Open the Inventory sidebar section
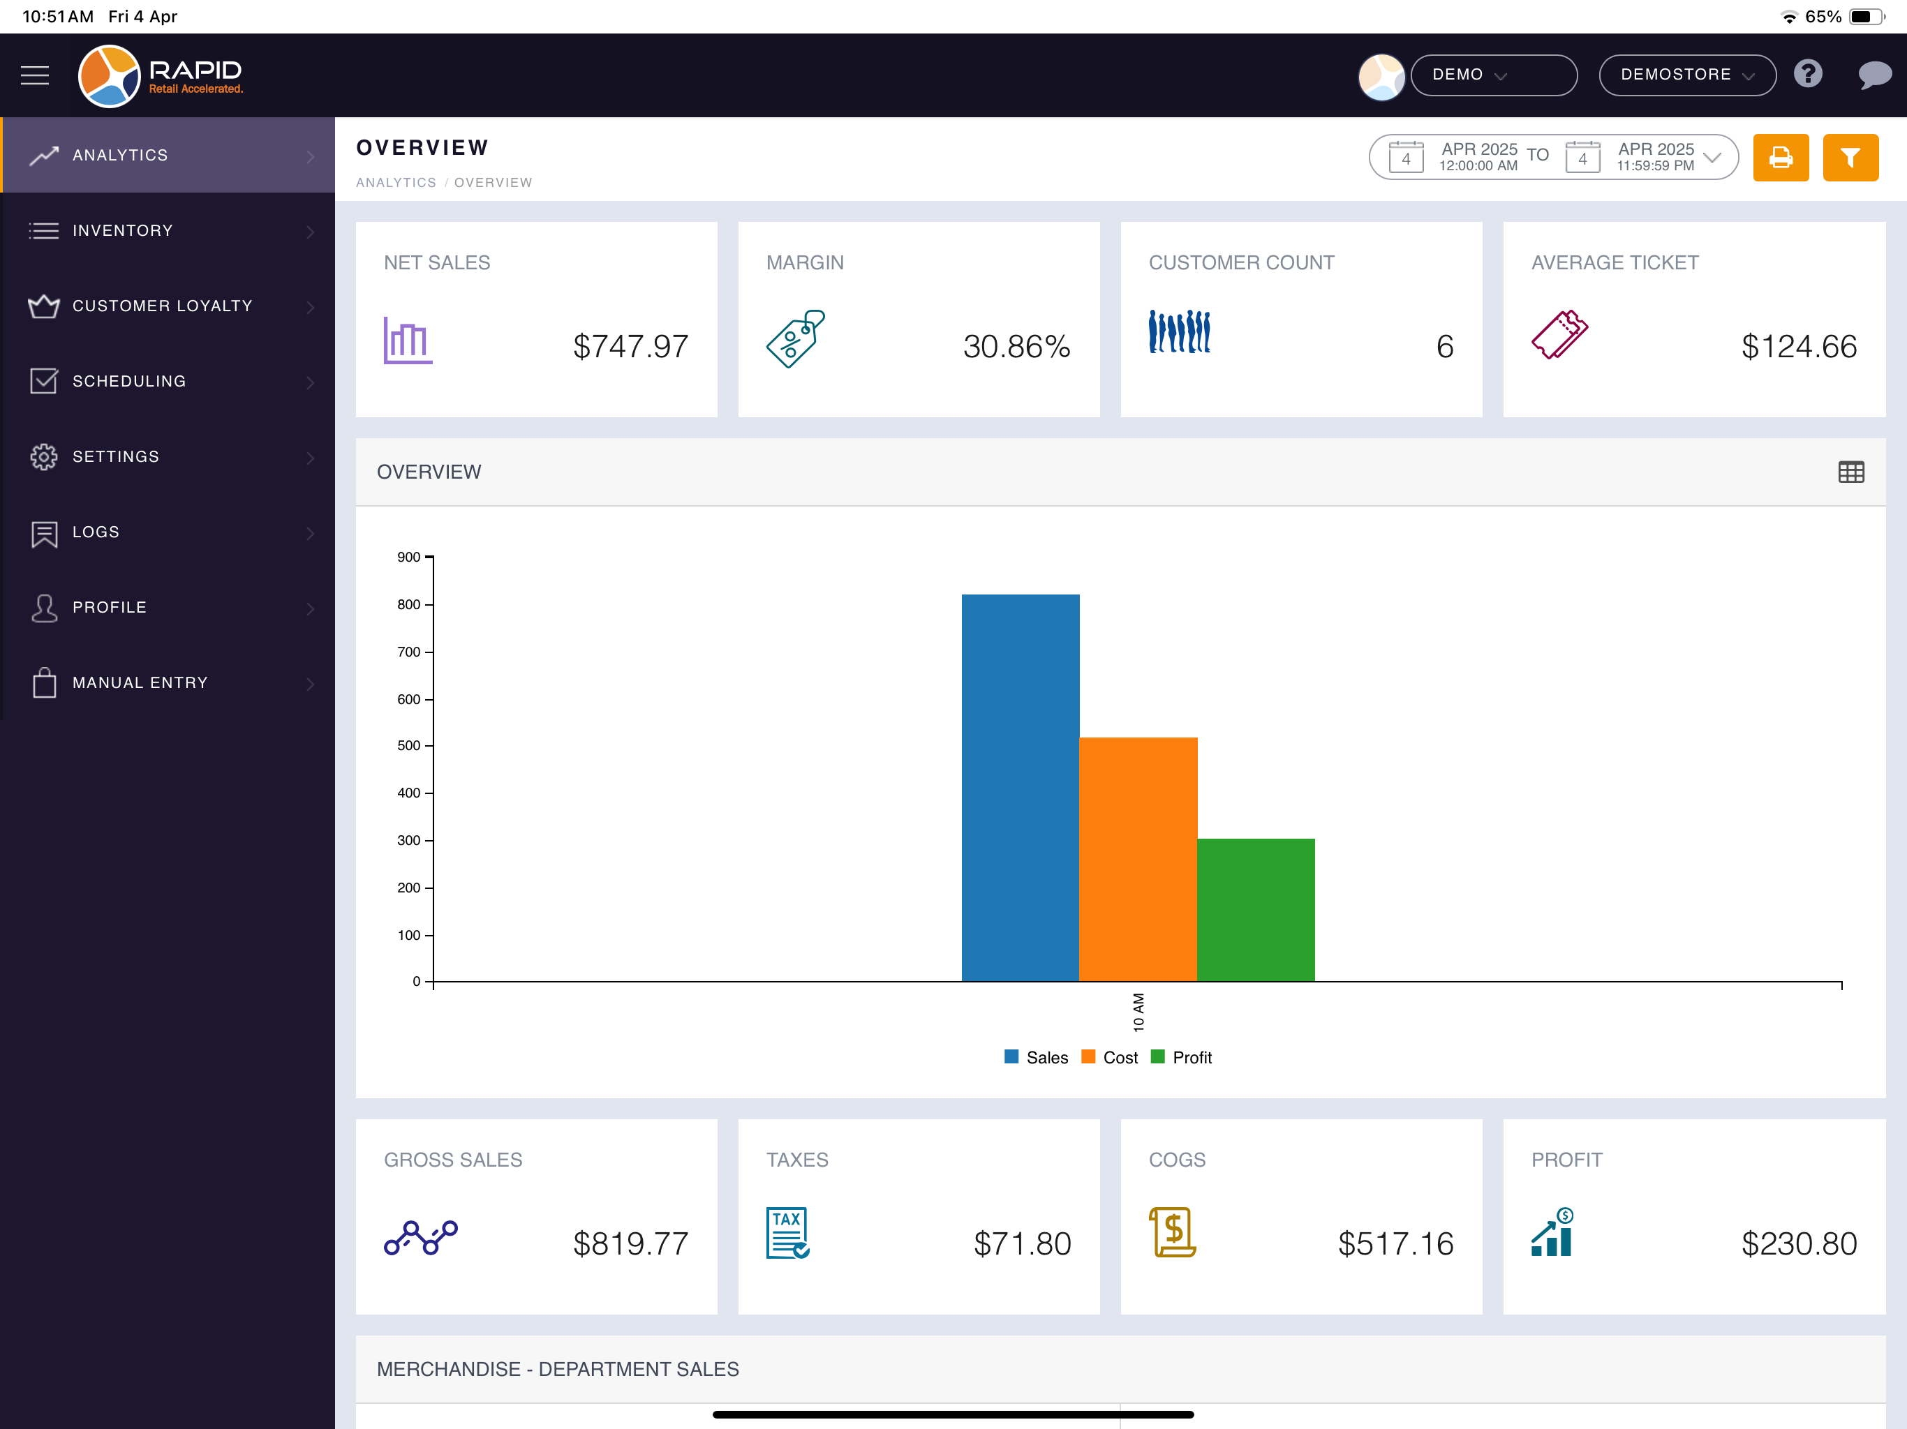Image resolution: width=1907 pixels, height=1429 pixels. pos(168,231)
